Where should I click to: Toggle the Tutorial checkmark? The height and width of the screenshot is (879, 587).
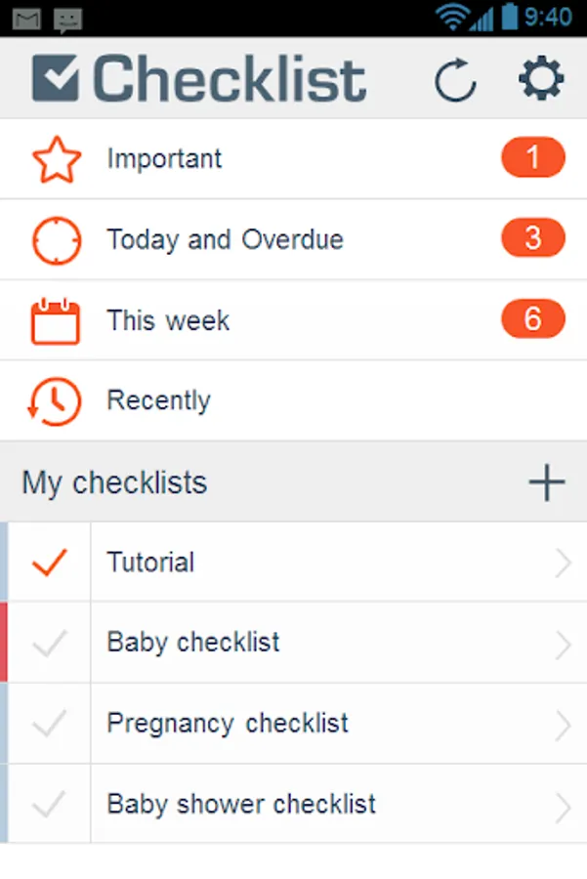tap(49, 563)
